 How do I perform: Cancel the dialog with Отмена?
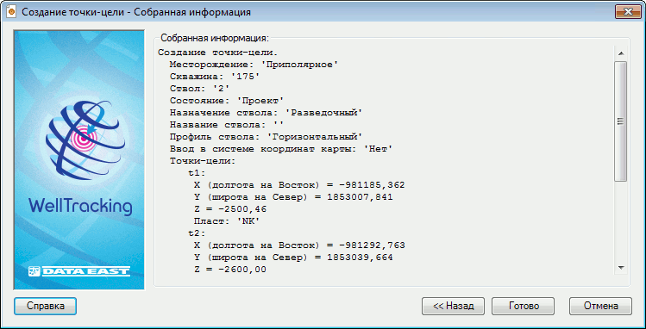[600, 306]
